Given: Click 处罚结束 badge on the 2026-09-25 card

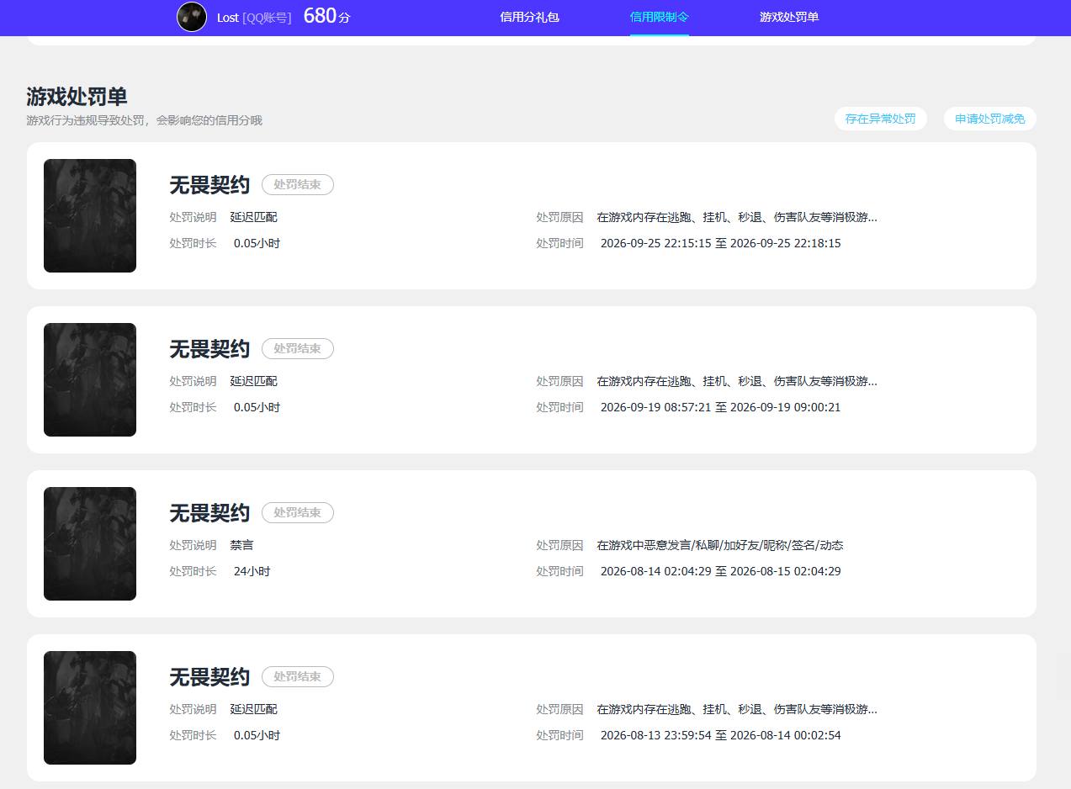Looking at the screenshot, I should click(x=298, y=184).
